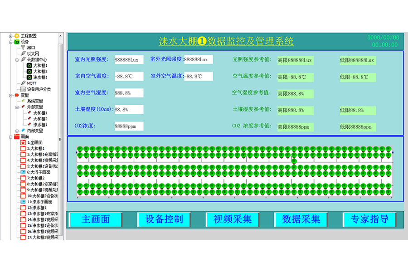408x272 pixels.
Task: Select 涞水棚1 device icon under 云数据中心
Action: pos(29,78)
